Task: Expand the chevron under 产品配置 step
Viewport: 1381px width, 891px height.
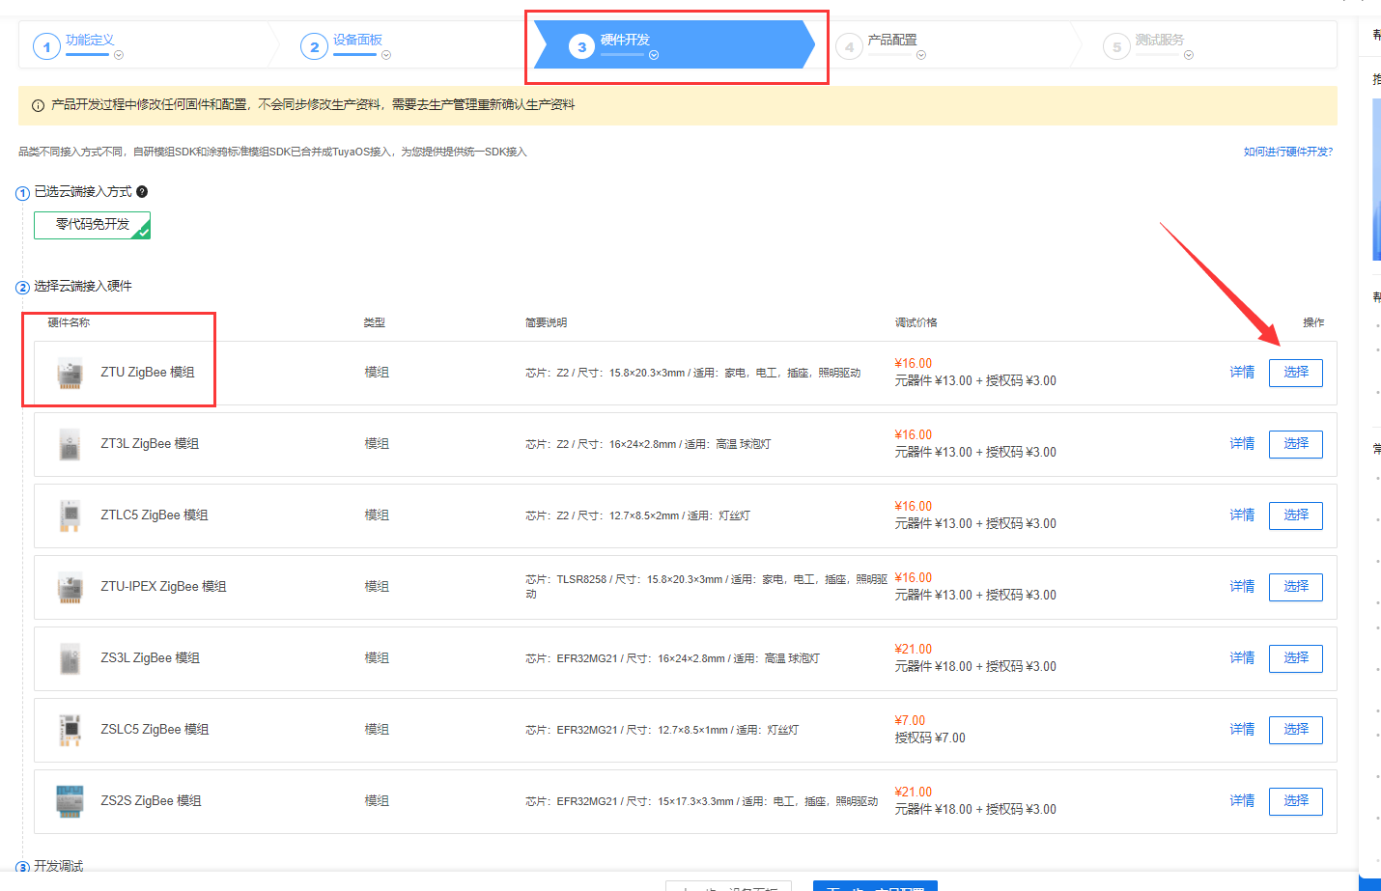Action: tap(921, 56)
